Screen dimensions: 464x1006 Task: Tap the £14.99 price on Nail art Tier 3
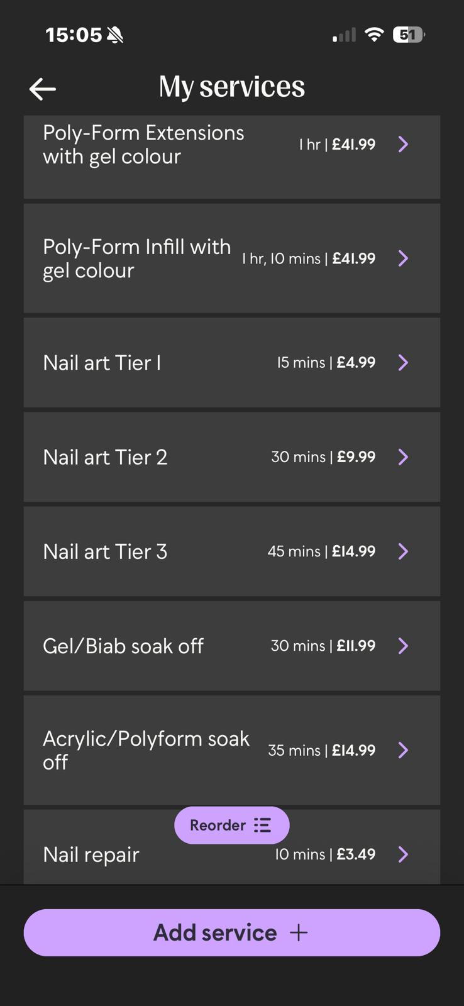tap(353, 551)
